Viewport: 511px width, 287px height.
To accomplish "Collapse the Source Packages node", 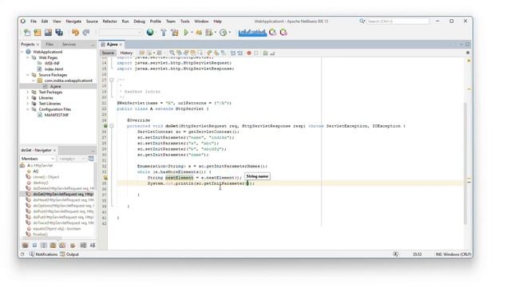I will (28, 75).
